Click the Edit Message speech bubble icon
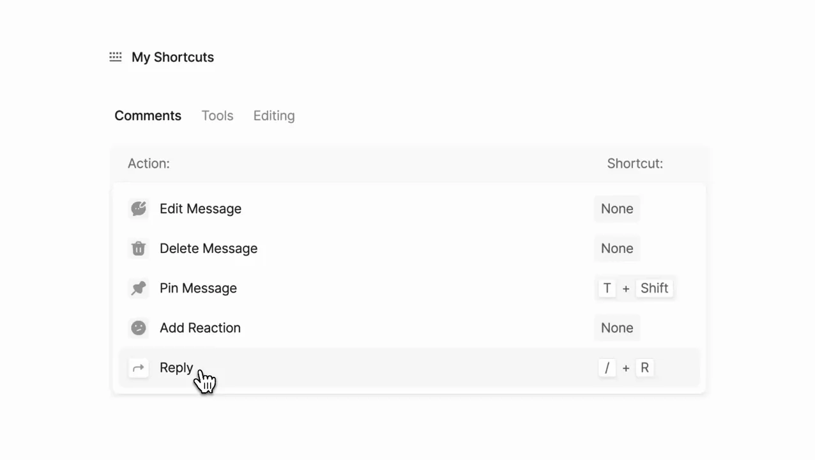Screen dimensions: 815x460 (139, 209)
